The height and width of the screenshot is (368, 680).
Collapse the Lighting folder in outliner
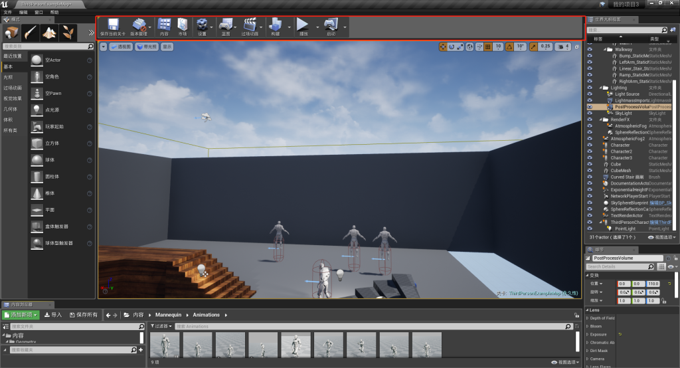[600, 88]
